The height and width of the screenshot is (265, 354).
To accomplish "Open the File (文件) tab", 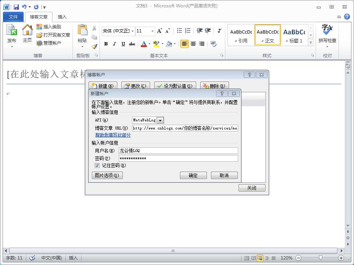I will [x=13, y=17].
